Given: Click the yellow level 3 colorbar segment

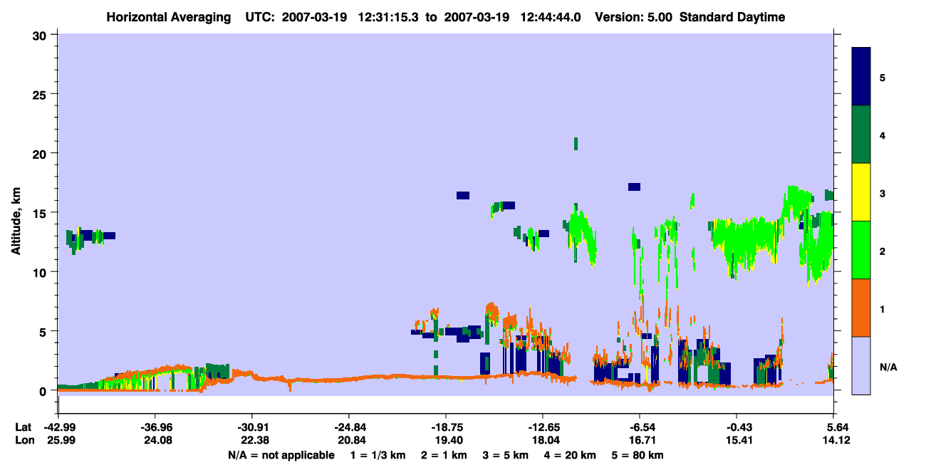Looking at the screenshot, I should tap(861, 192).
